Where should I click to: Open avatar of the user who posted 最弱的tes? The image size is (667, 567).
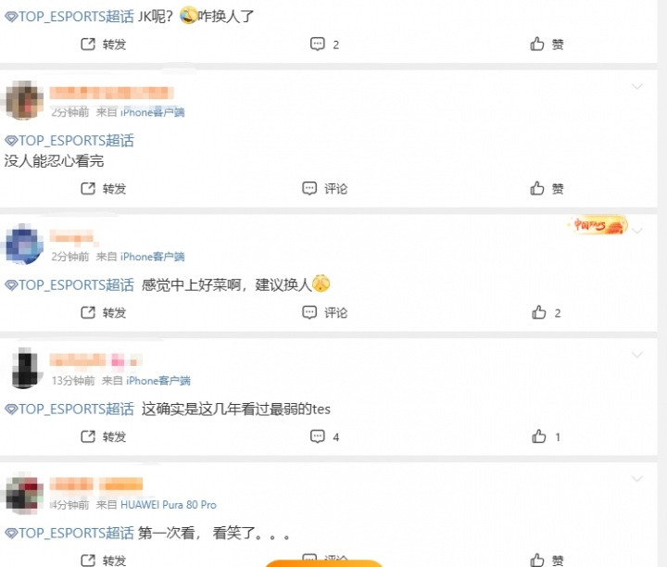(x=25, y=368)
